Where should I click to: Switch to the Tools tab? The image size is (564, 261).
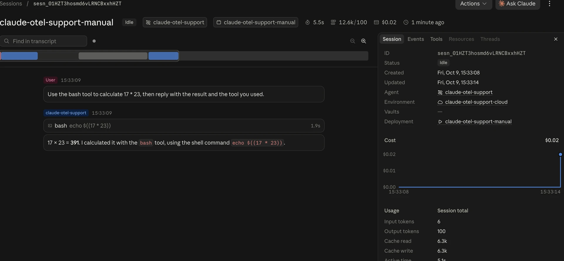436,39
